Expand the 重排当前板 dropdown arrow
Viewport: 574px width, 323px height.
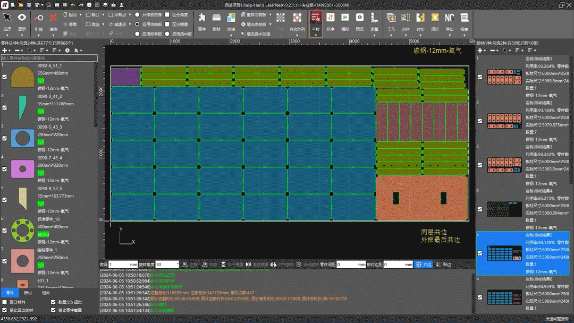coord(270,15)
